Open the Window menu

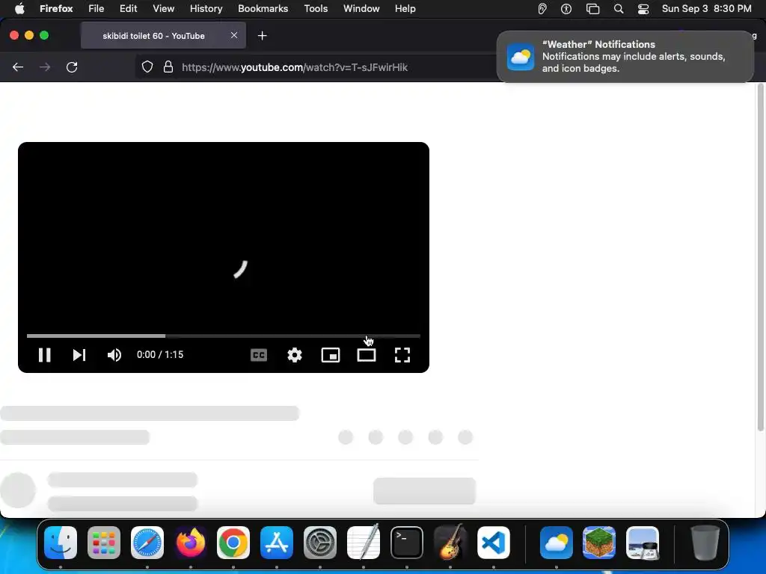pyautogui.click(x=361, y=9)
